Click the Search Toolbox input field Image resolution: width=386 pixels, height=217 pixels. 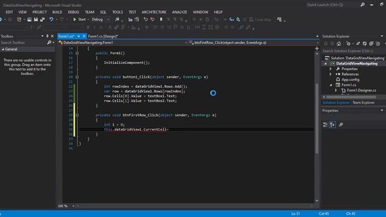(24, 43)
